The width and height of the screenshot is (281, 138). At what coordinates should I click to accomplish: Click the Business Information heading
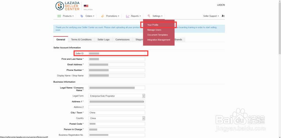coord(64,82)
